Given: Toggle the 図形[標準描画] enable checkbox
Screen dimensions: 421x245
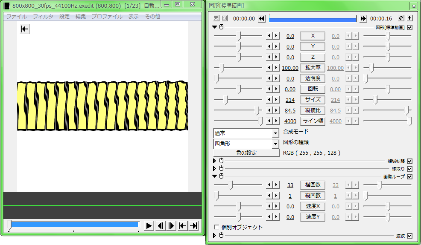Looking at the screenshot, I should tap(409, 27).
